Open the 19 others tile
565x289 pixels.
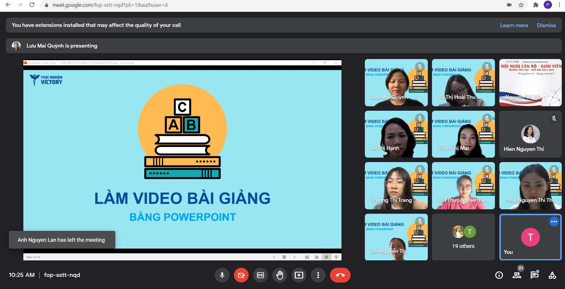(x=463, y=237)
